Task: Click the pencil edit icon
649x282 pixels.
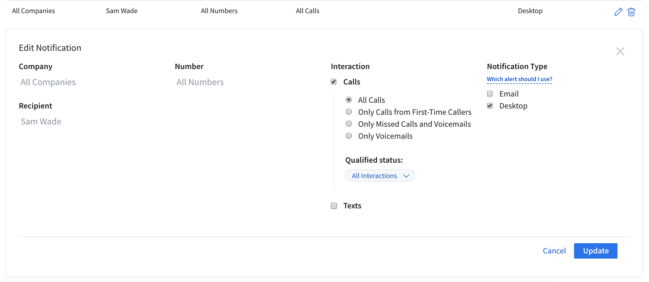Action: click(x=618, y=12)
